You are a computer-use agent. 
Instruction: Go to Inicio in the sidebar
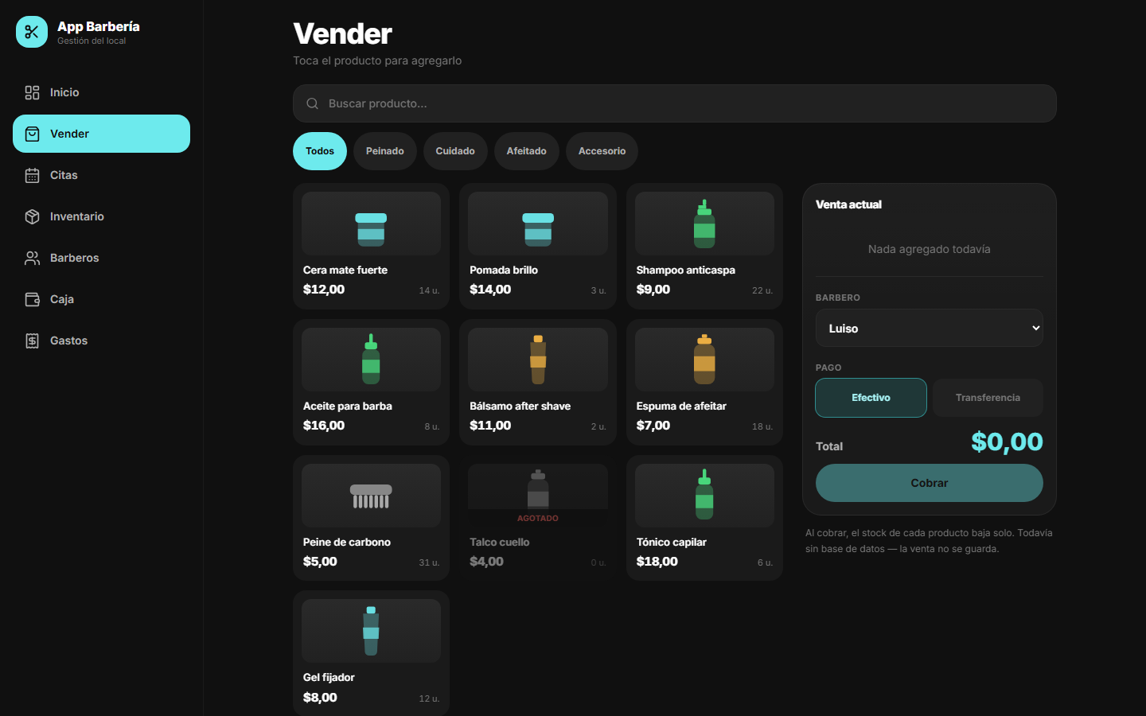tap(101, 92)
